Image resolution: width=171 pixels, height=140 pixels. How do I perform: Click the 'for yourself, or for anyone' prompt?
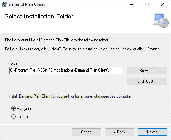(71, 96)
